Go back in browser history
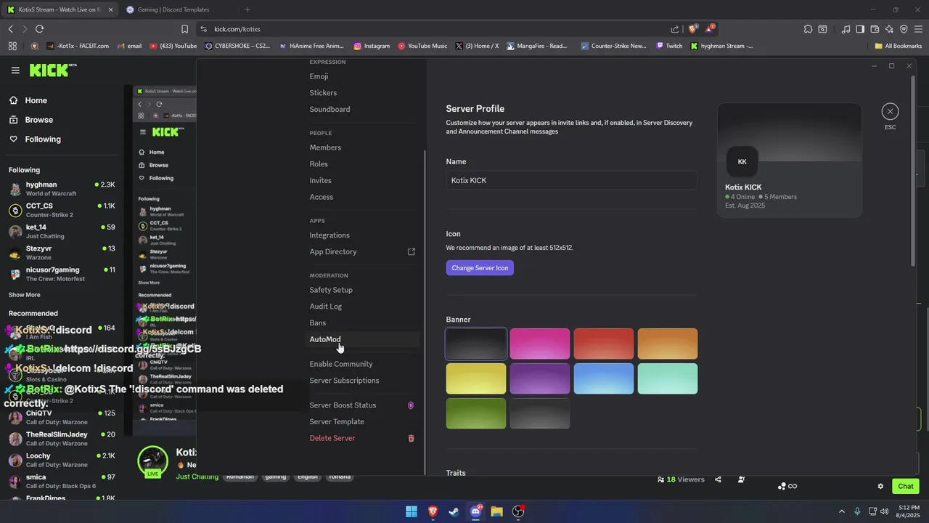The width and height of the screenshot is (929, 523). tap(11, 29)
